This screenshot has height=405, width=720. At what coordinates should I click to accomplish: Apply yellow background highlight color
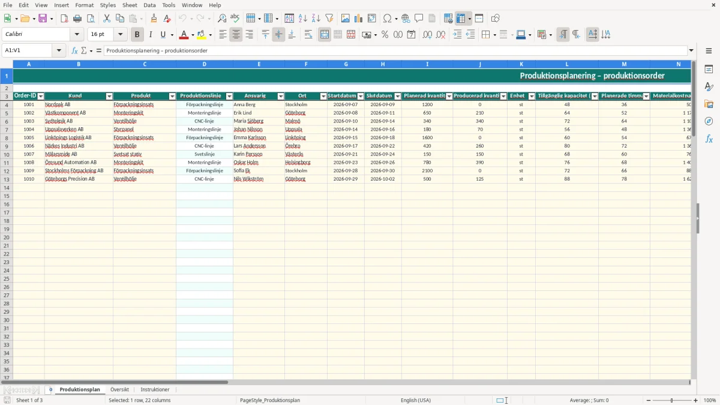tap(202, 35)
